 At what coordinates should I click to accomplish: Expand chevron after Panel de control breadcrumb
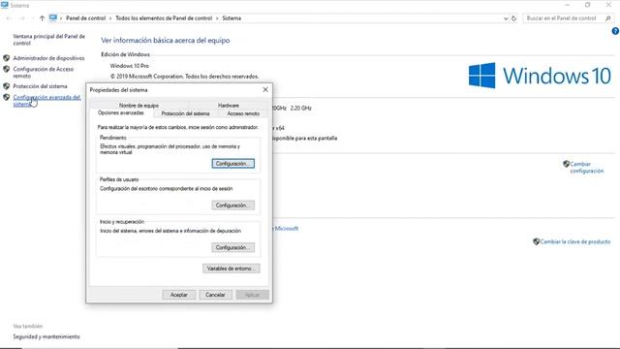(110, 18)
